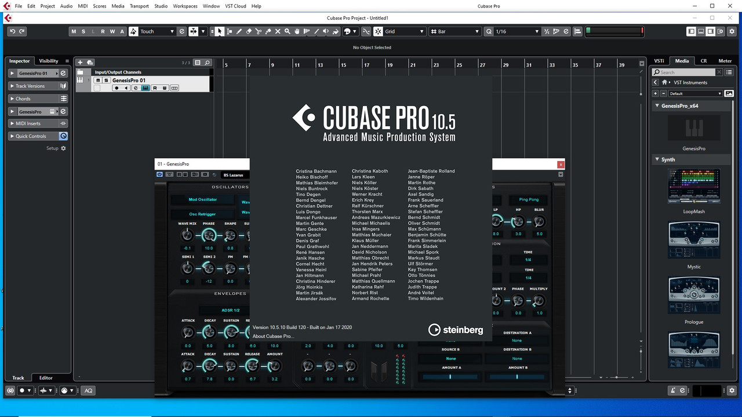Click the Osc Retrigger button
Image resolution: width=742 pixels, height=417 pixels.
coord(202,214)
